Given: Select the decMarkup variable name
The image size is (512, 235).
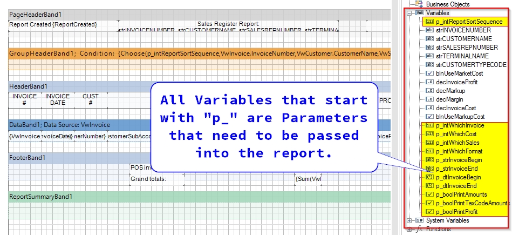Looking at the screenshot, I should (450, 91).
